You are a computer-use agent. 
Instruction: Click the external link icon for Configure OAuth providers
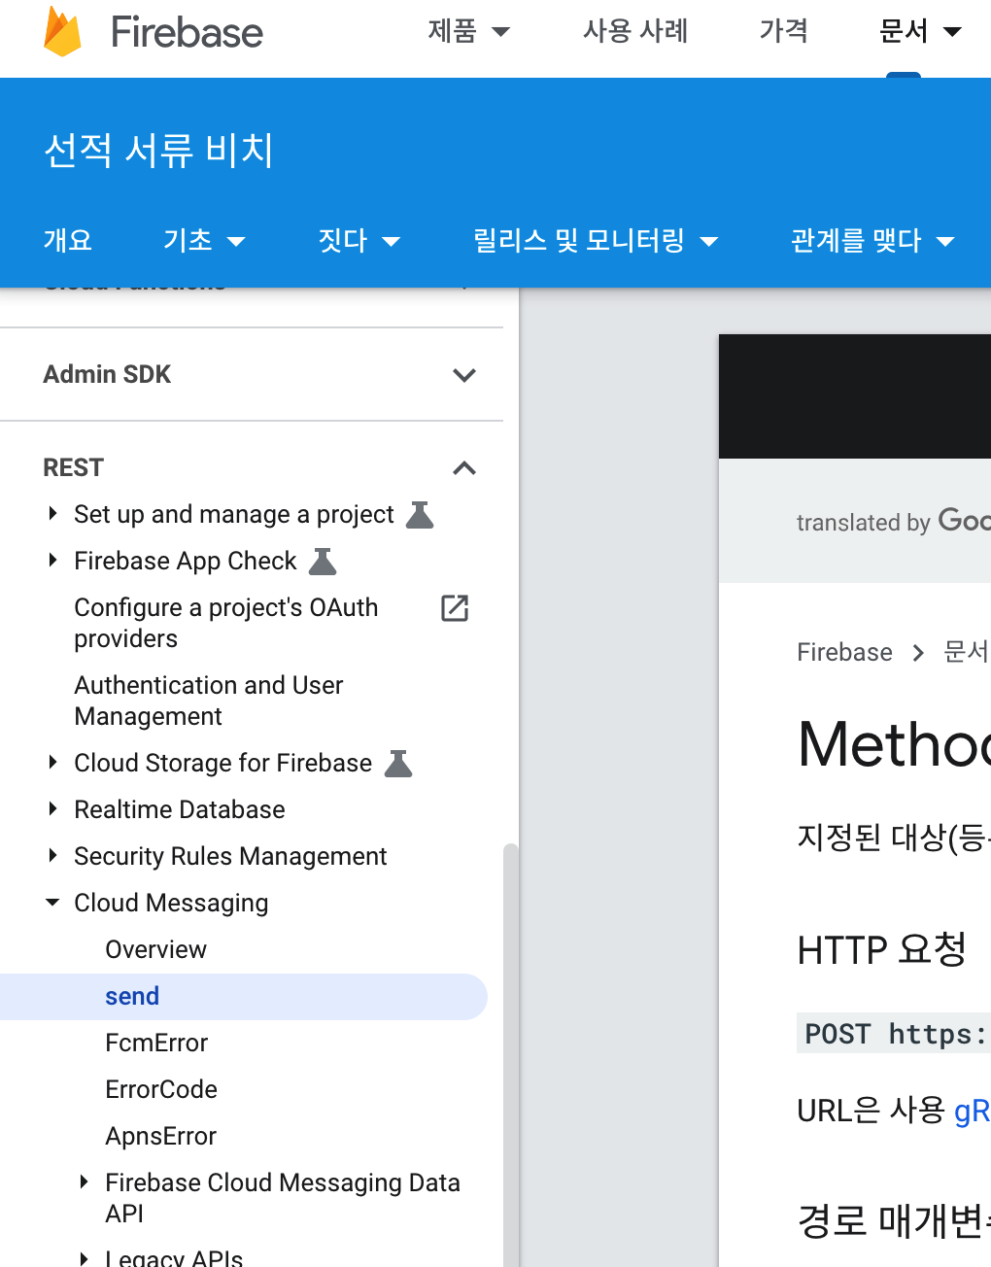click(455, 608)
